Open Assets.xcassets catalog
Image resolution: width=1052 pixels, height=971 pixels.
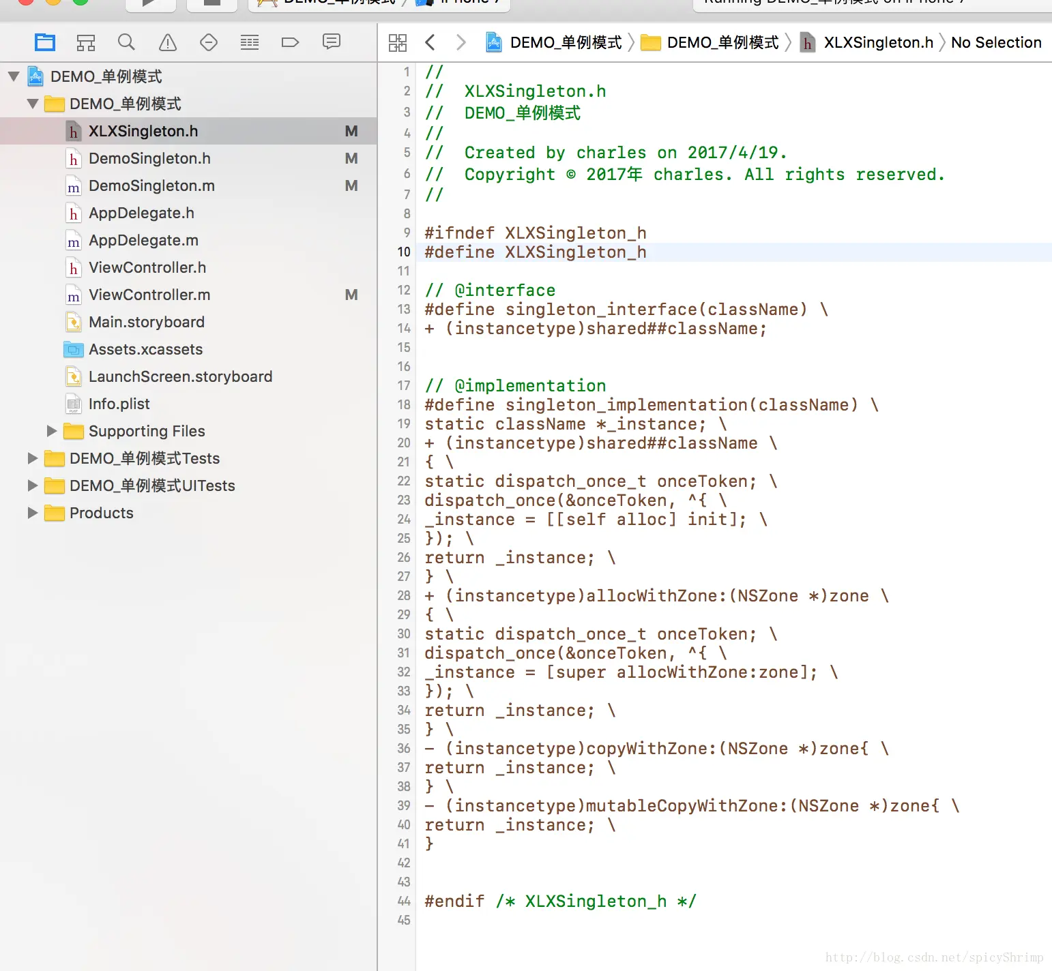tap(188, 349)
